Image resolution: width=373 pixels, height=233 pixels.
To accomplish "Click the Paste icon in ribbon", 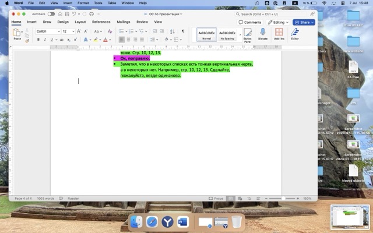I will (x=17, y=33).
